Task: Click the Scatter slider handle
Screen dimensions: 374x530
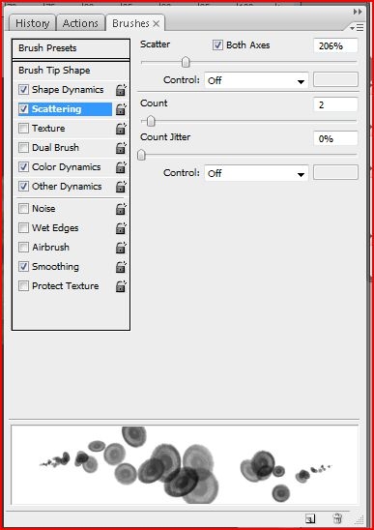Action: [x=186, y=62]
